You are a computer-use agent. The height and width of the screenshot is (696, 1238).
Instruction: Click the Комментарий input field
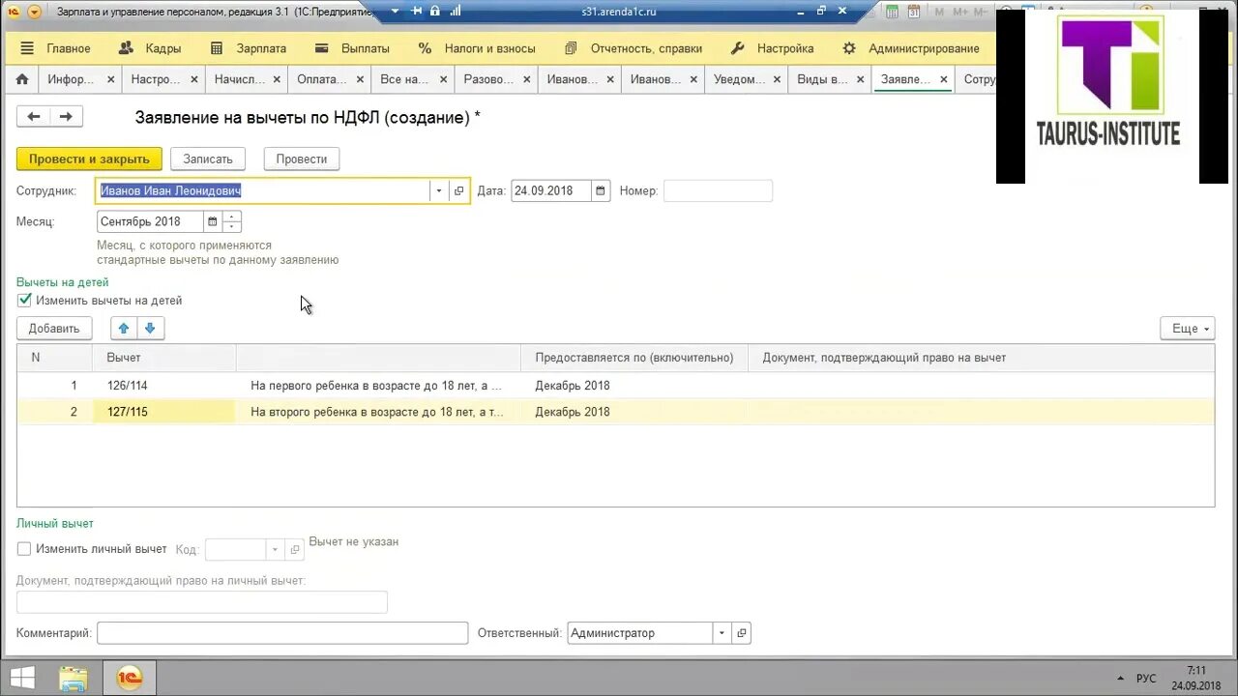[x=282, y=633]
